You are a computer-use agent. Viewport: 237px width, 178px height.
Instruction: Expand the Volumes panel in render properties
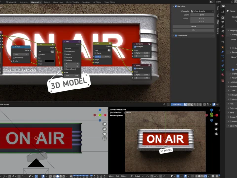(228, 87)
